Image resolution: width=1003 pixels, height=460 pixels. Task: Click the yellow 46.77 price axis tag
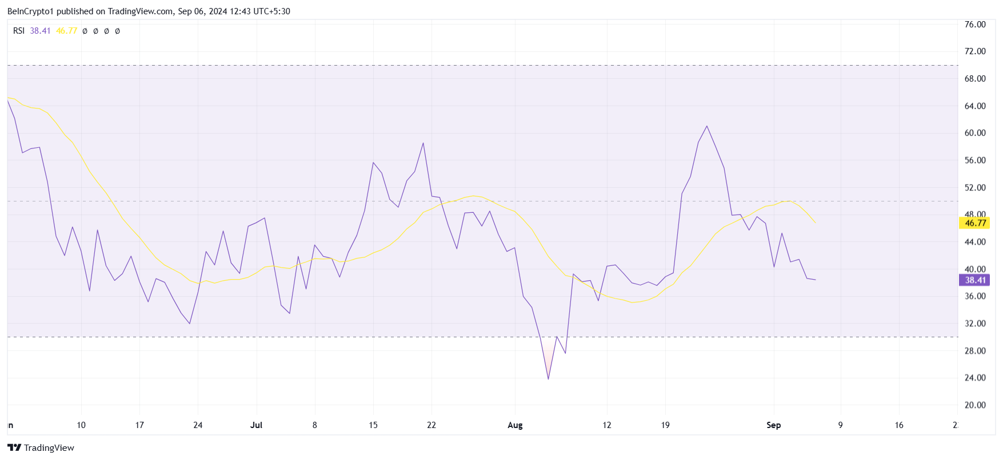[x=974, y=223]
